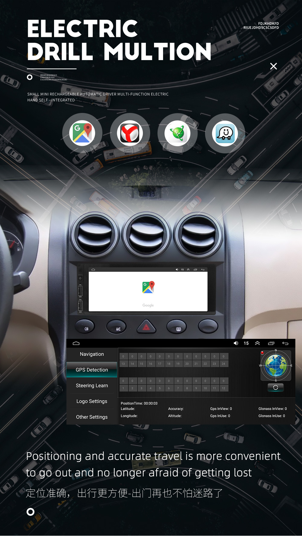Screen dimensions: 302x536
Task: Open Logo Settings in the side menu
Action: (x=92, y=401)
